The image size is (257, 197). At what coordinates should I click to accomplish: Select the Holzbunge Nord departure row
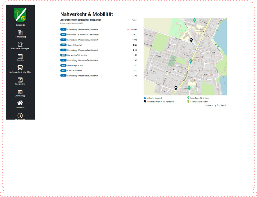99,66
